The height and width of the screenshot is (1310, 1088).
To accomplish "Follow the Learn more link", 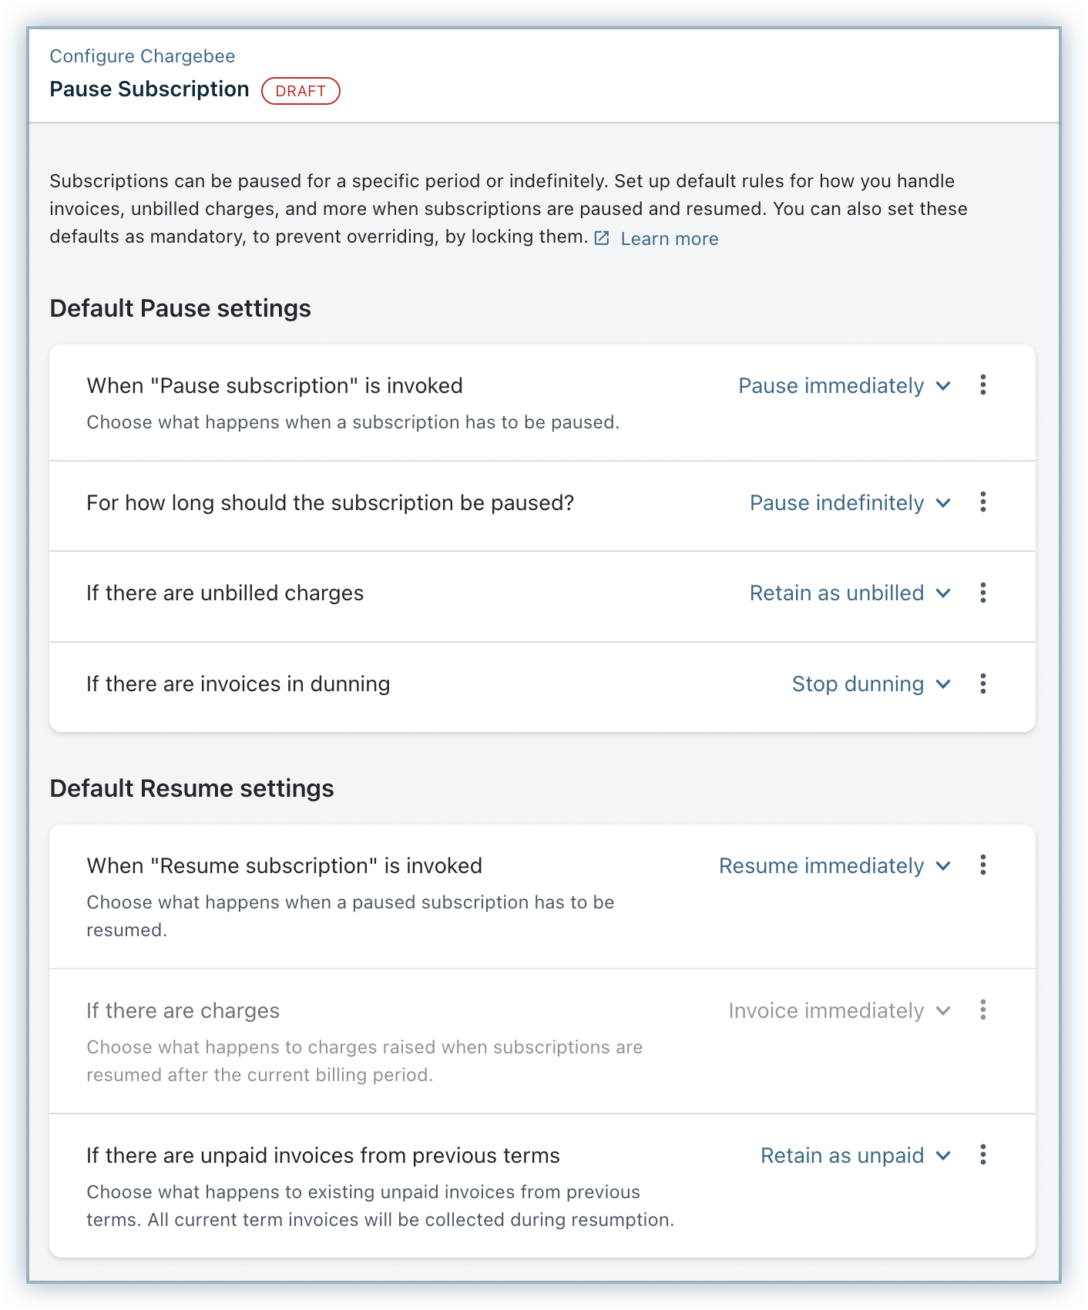I will [669, 239].
